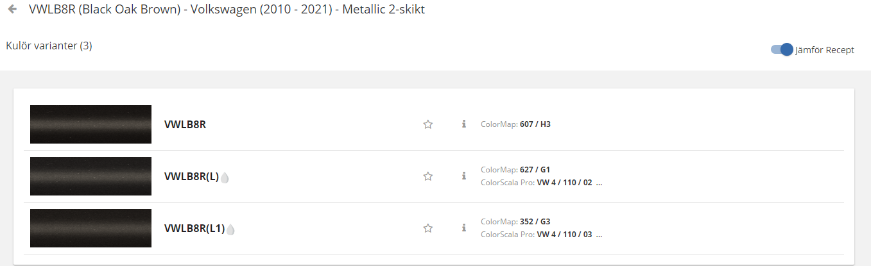Click the Kulör varianter (3) heading
Viewport: 871px width, 266px height.
pos(49,46)
